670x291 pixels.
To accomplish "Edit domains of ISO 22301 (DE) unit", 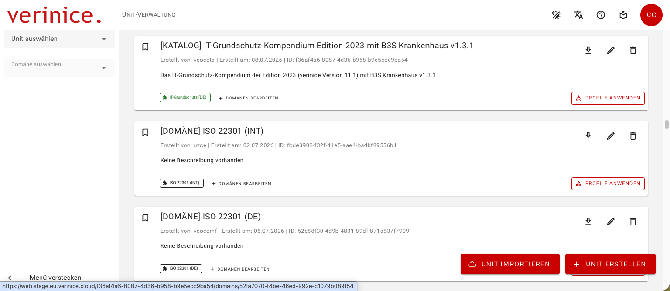I will coord(240,269).
